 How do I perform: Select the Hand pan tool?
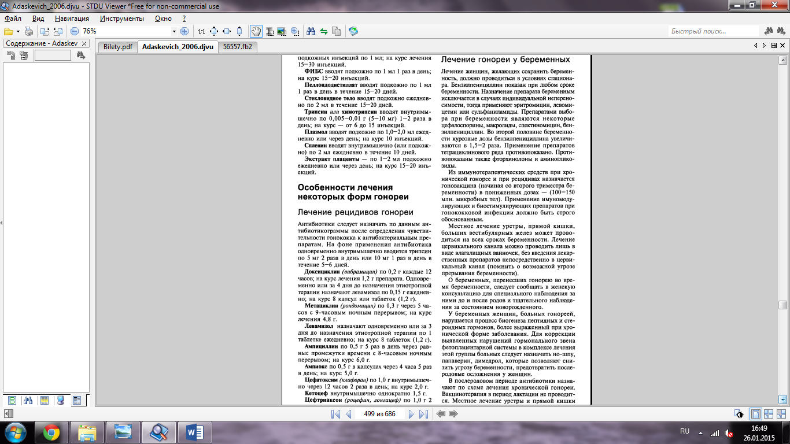tap(256, 31)
